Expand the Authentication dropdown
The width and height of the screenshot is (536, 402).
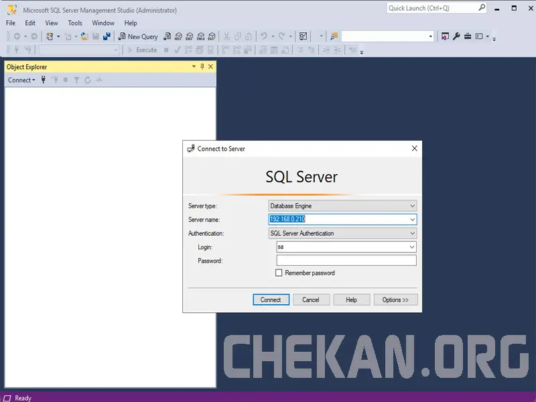pyautogui.click(x=413, y=233)
